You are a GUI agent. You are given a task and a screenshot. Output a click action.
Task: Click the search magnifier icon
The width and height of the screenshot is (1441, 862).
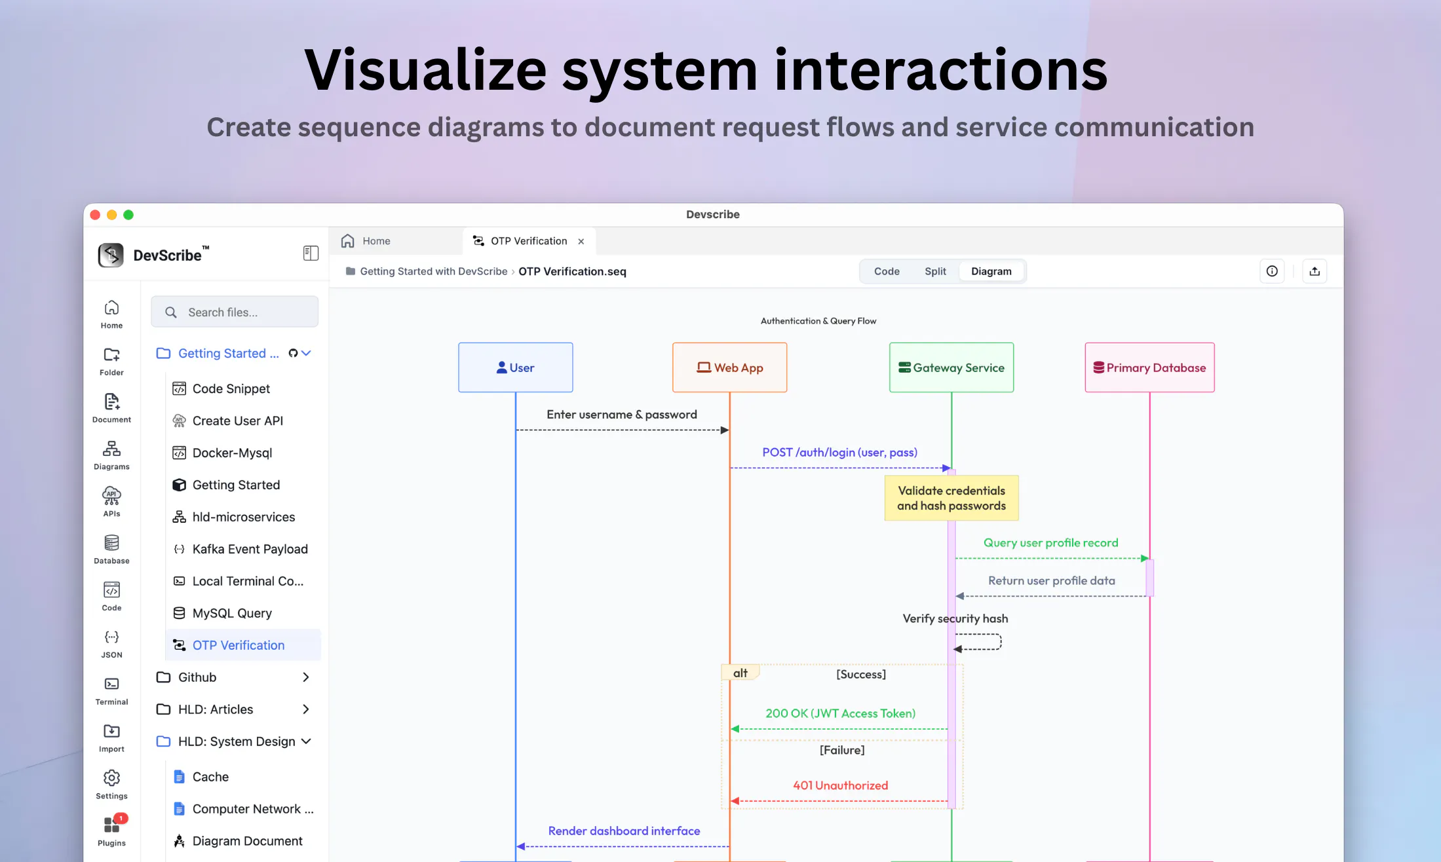tap(171, 312)
